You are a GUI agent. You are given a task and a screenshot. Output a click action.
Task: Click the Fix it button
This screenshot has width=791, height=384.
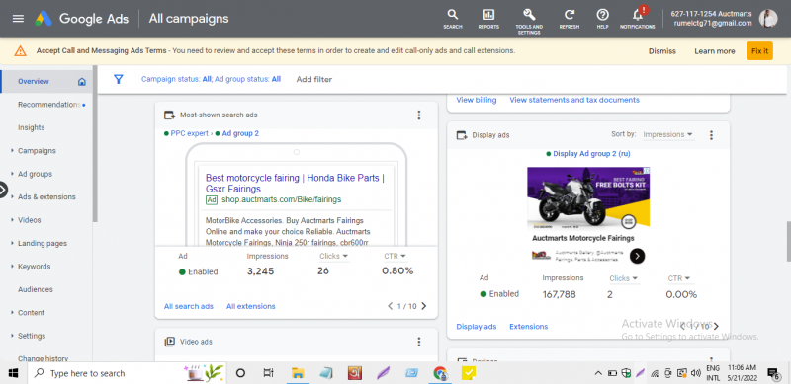[x=759, y=51]
